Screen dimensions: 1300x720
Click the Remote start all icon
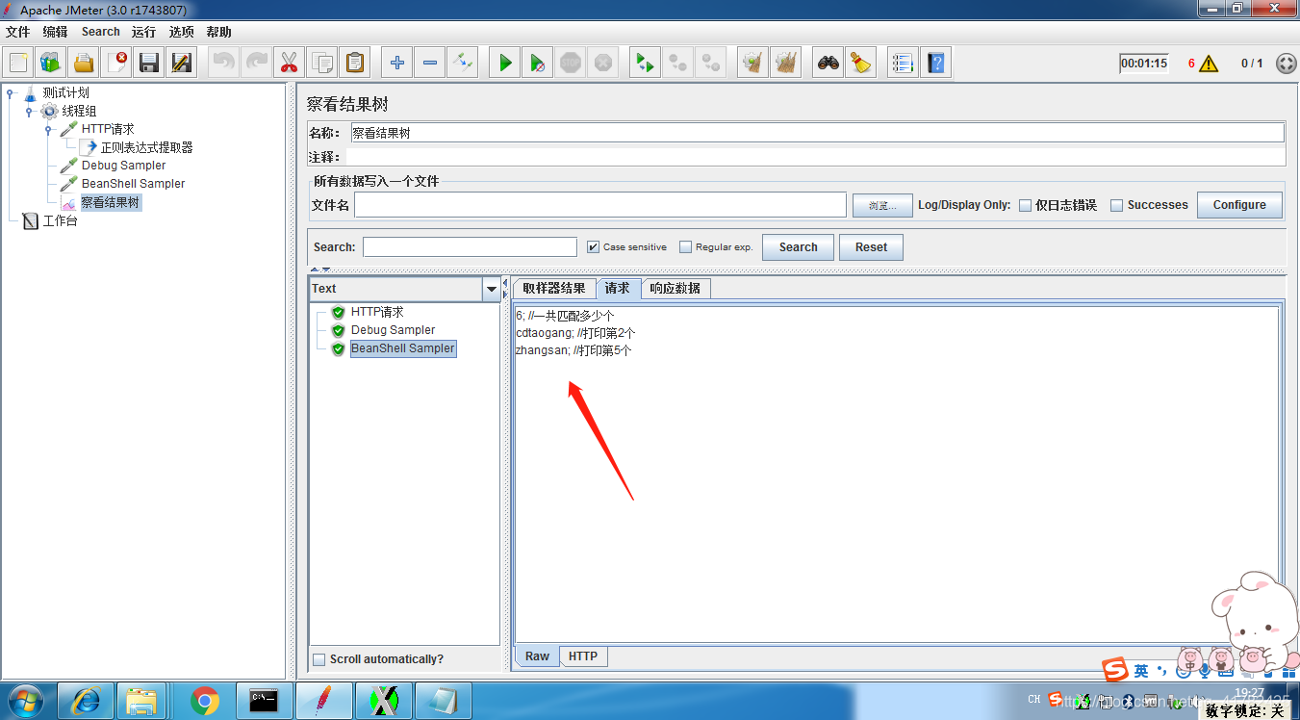point(645,64)
